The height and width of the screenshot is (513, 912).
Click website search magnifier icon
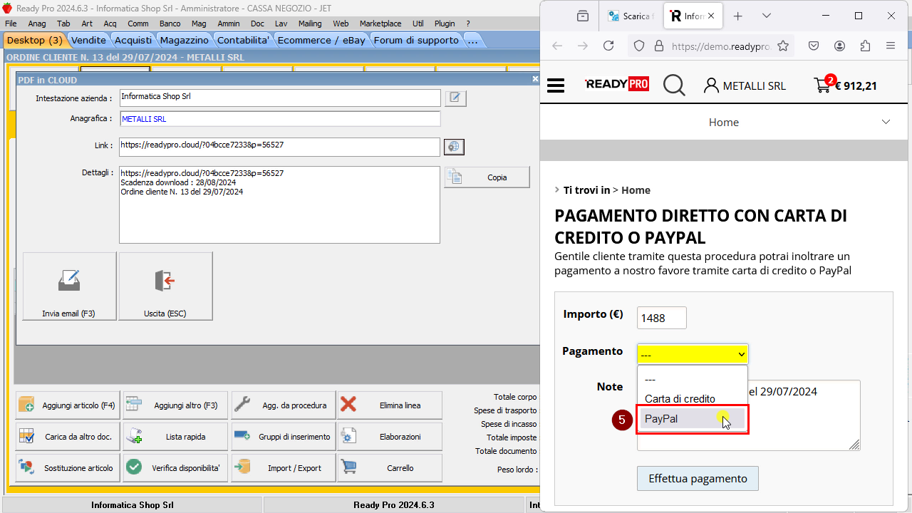point(674,85)
